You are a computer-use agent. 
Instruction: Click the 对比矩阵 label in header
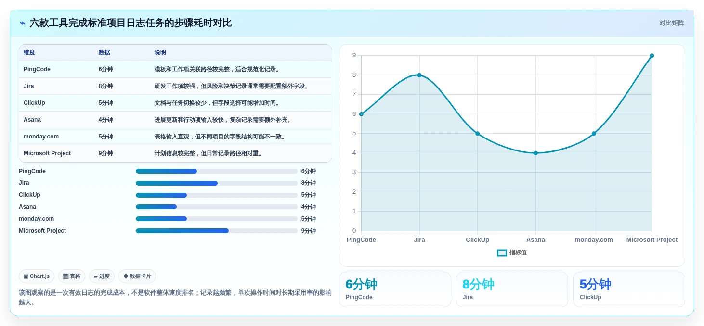[x=671, y=23]
